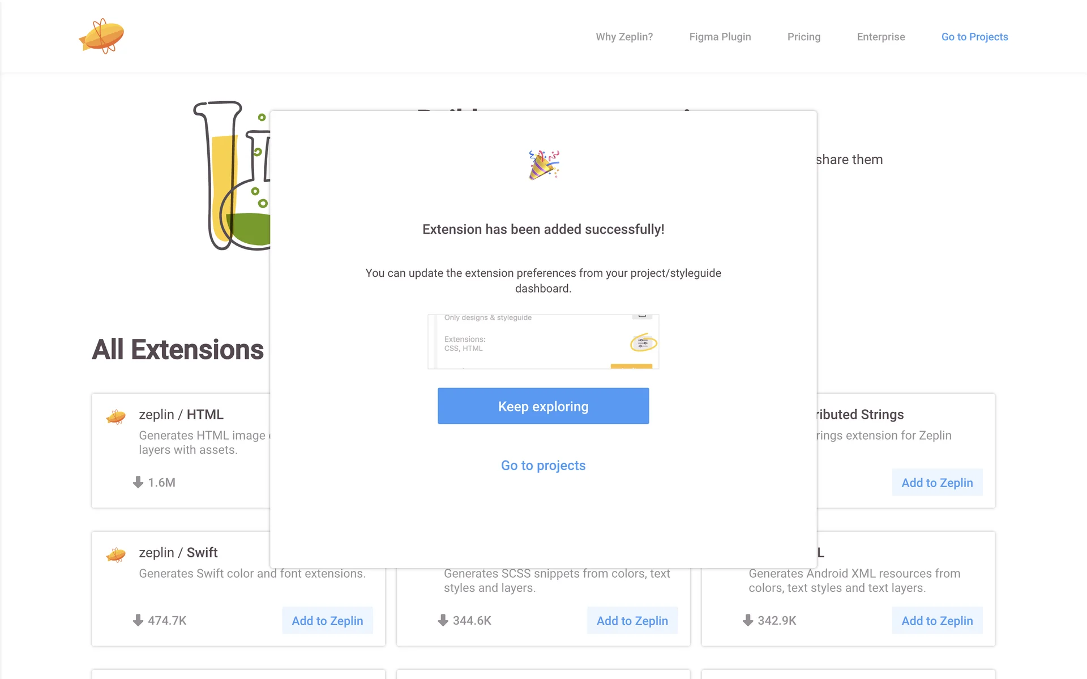
Task: Click the download arrow icon beside 1.6M
Action: pyautogui.click(x=138, y=482)
